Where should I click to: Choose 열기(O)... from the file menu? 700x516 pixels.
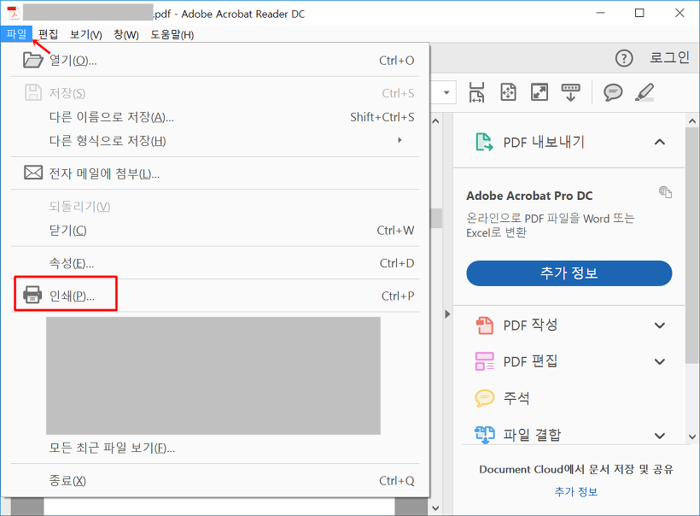pos(215,61)
